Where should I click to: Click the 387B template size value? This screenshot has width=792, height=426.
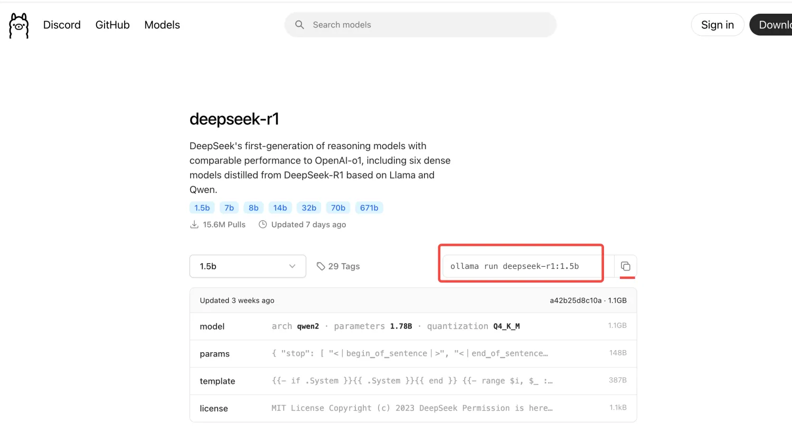(618, 380)
